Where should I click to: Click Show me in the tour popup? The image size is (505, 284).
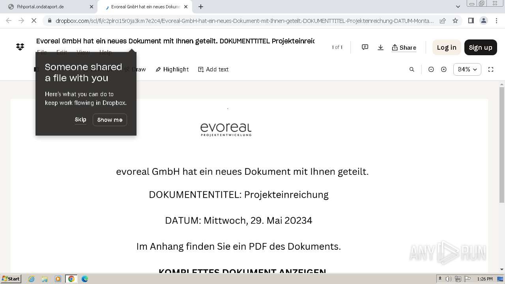click(x=110, y=120)
